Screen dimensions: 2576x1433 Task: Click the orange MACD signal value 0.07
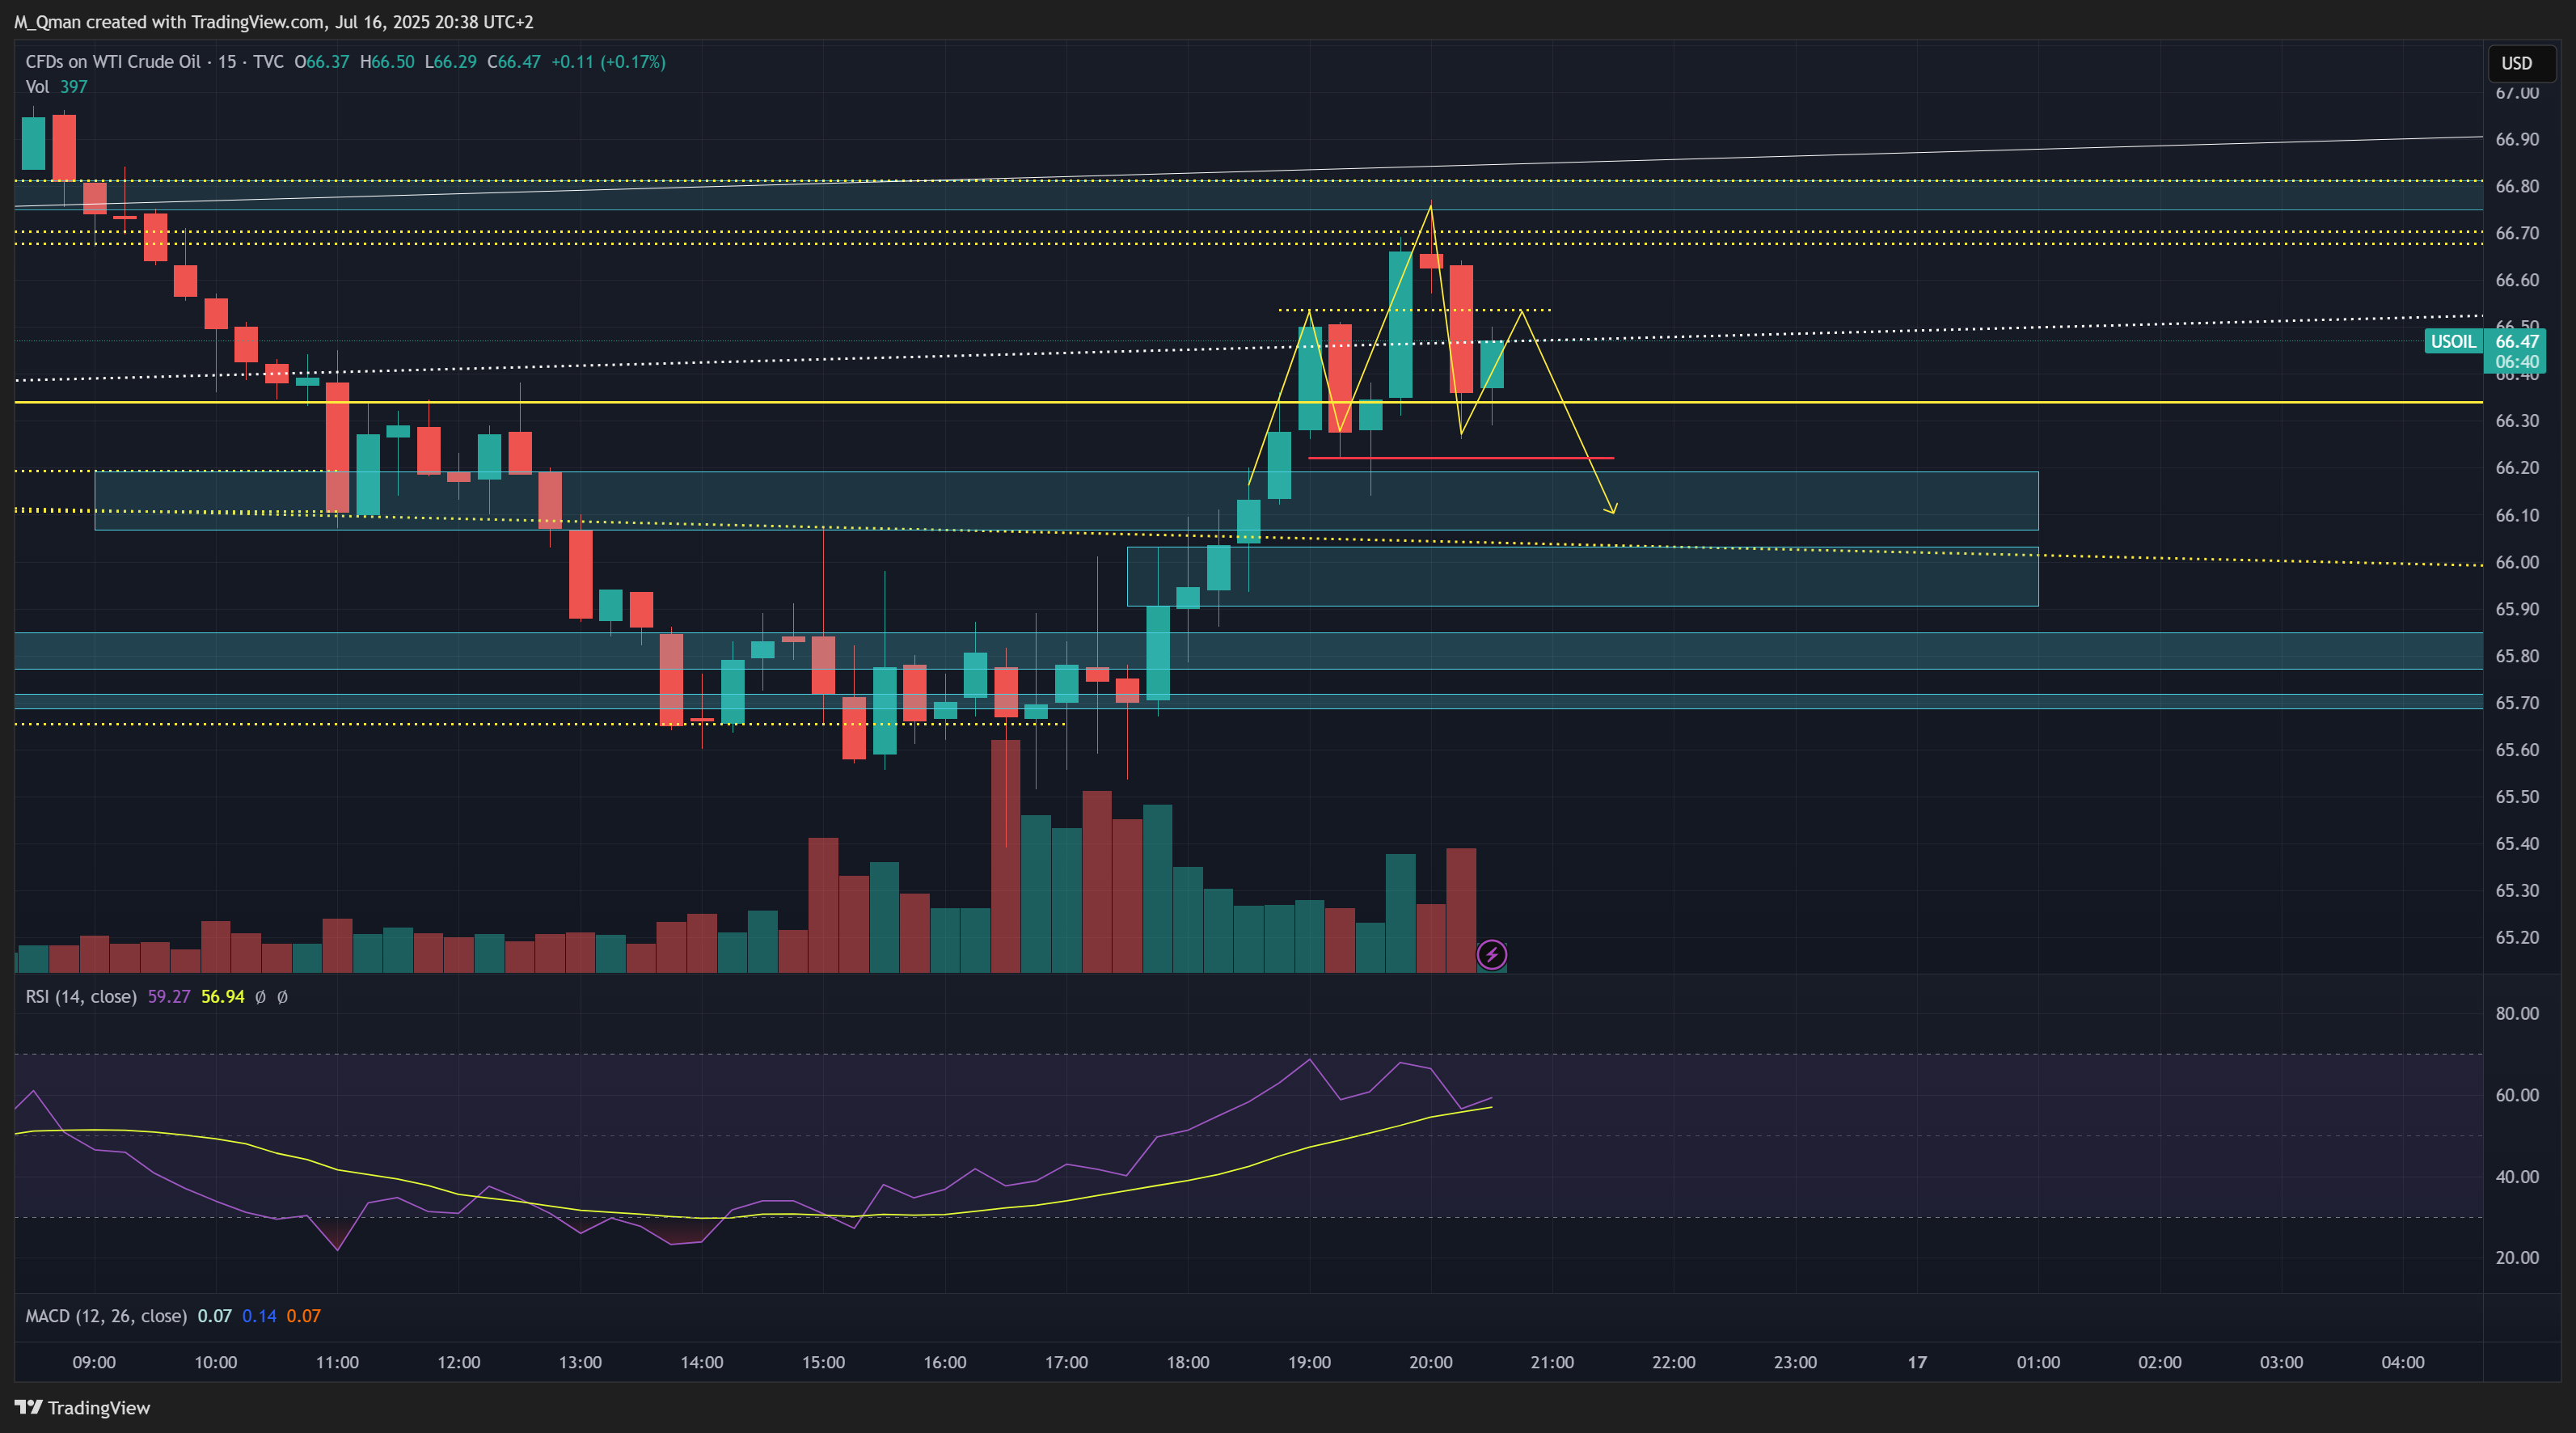click(303, 1316)
